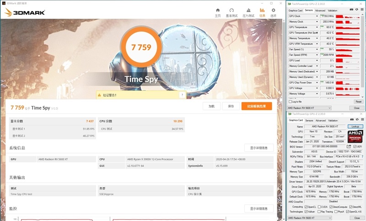
Task: Open the Fan Speed (RPM) sensor dropdown
Action: pos(317,55)
